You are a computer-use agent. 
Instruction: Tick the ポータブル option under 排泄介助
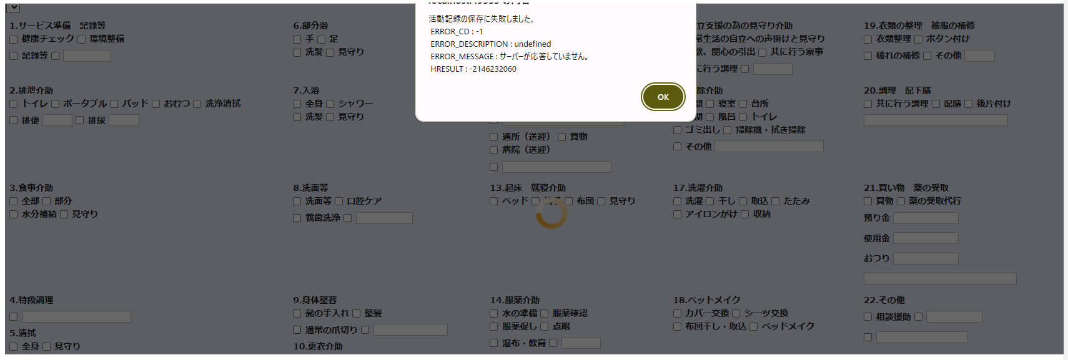click(56, 104)
